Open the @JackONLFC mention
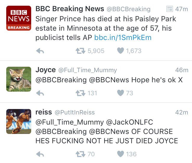The height and width of the screenshot is (163, 192). (130, 122)
